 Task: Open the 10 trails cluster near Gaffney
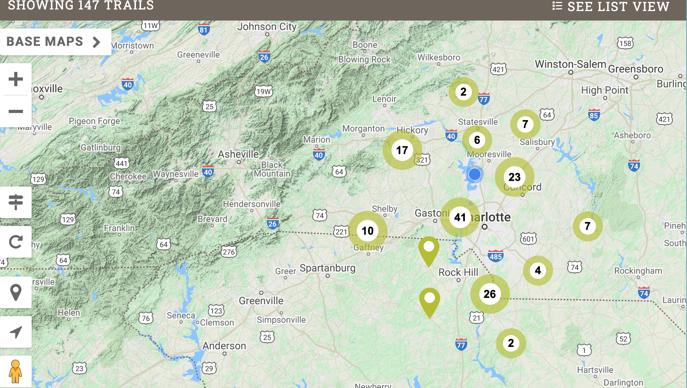368,231
